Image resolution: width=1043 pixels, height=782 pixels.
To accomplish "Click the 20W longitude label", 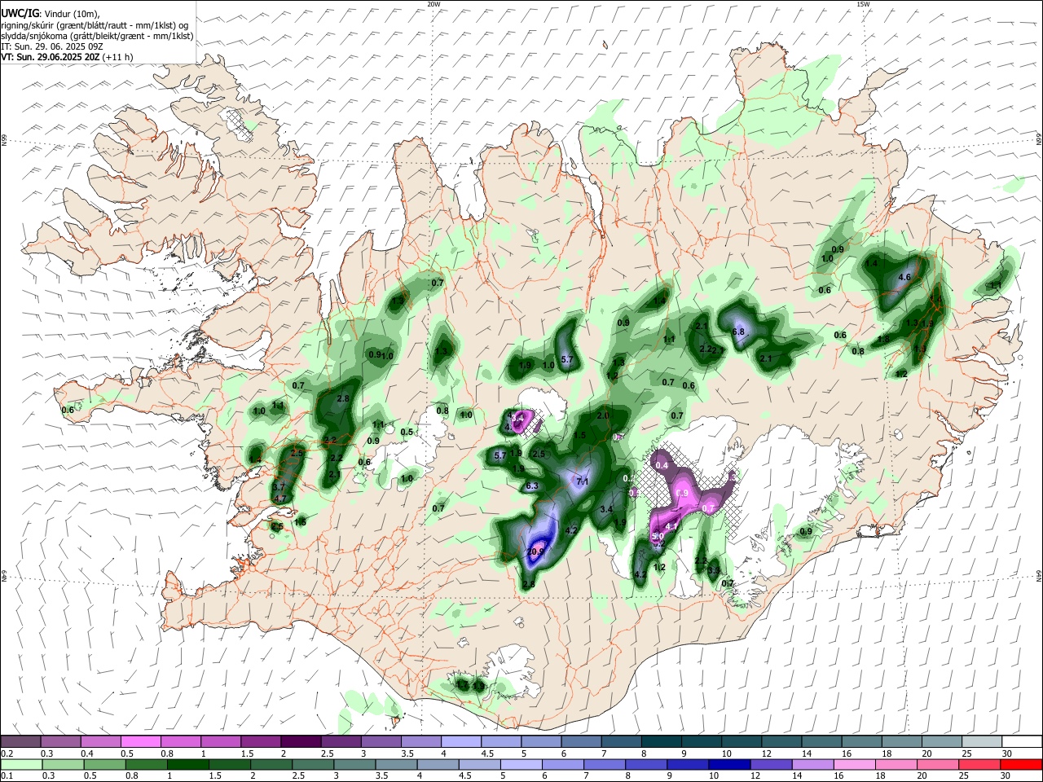I will tap(433, 4).
